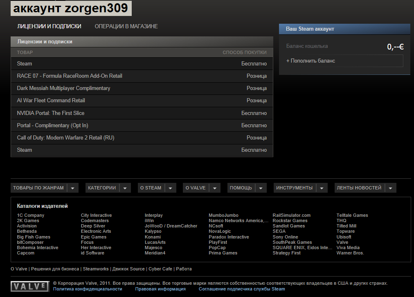Open the Deep Silver publisher catalog
Screen dimensions: 414x297
click(x=93, y=226)
